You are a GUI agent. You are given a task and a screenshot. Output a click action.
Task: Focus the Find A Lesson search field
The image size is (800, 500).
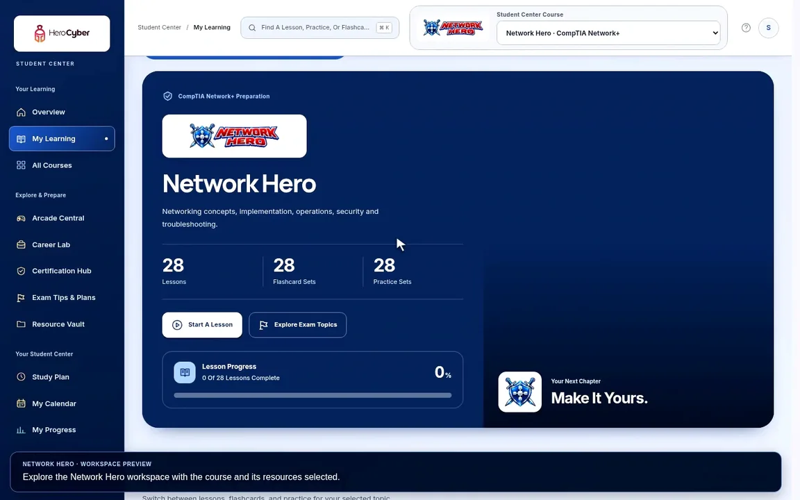[x=320, y=28]
